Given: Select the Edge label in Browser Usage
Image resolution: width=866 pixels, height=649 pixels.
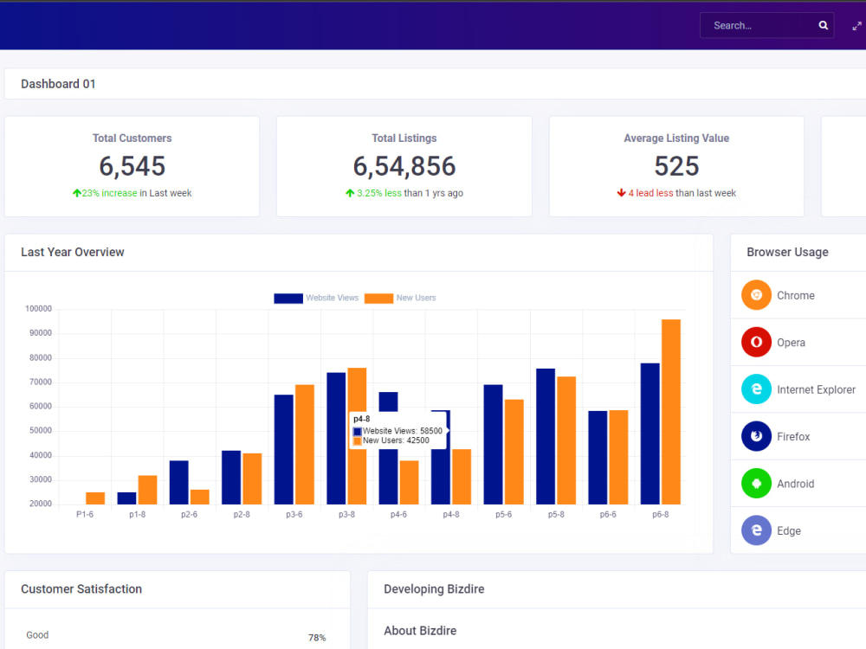Looking at the screenshot, I should pyautogui.click(x=789, y=531).
